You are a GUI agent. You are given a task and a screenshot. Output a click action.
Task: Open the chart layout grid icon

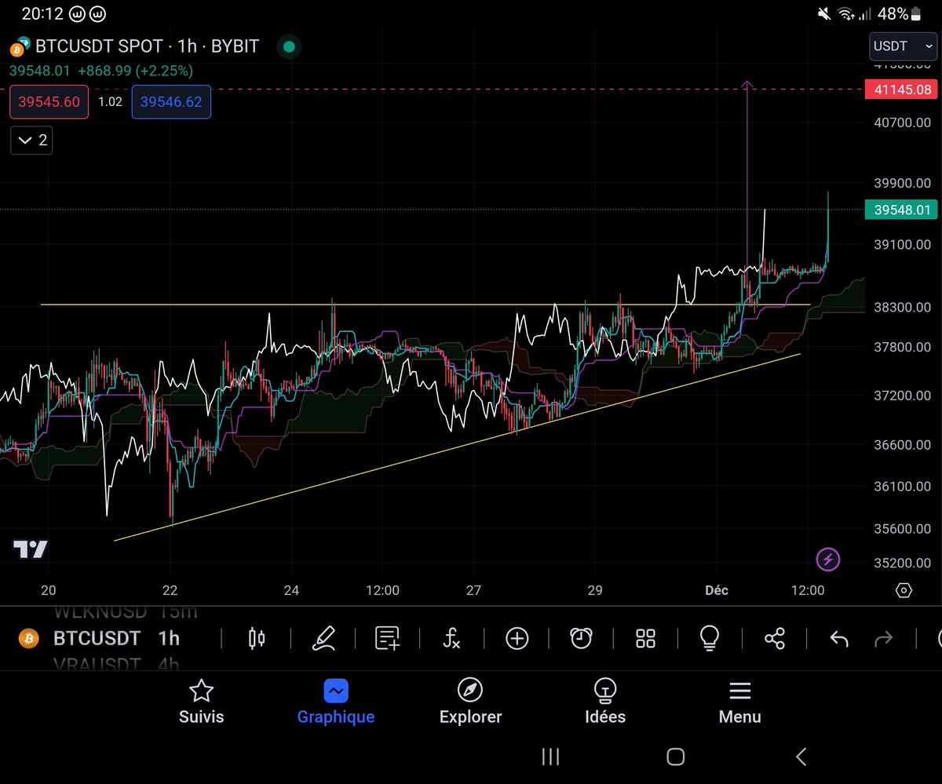(645, 639)
